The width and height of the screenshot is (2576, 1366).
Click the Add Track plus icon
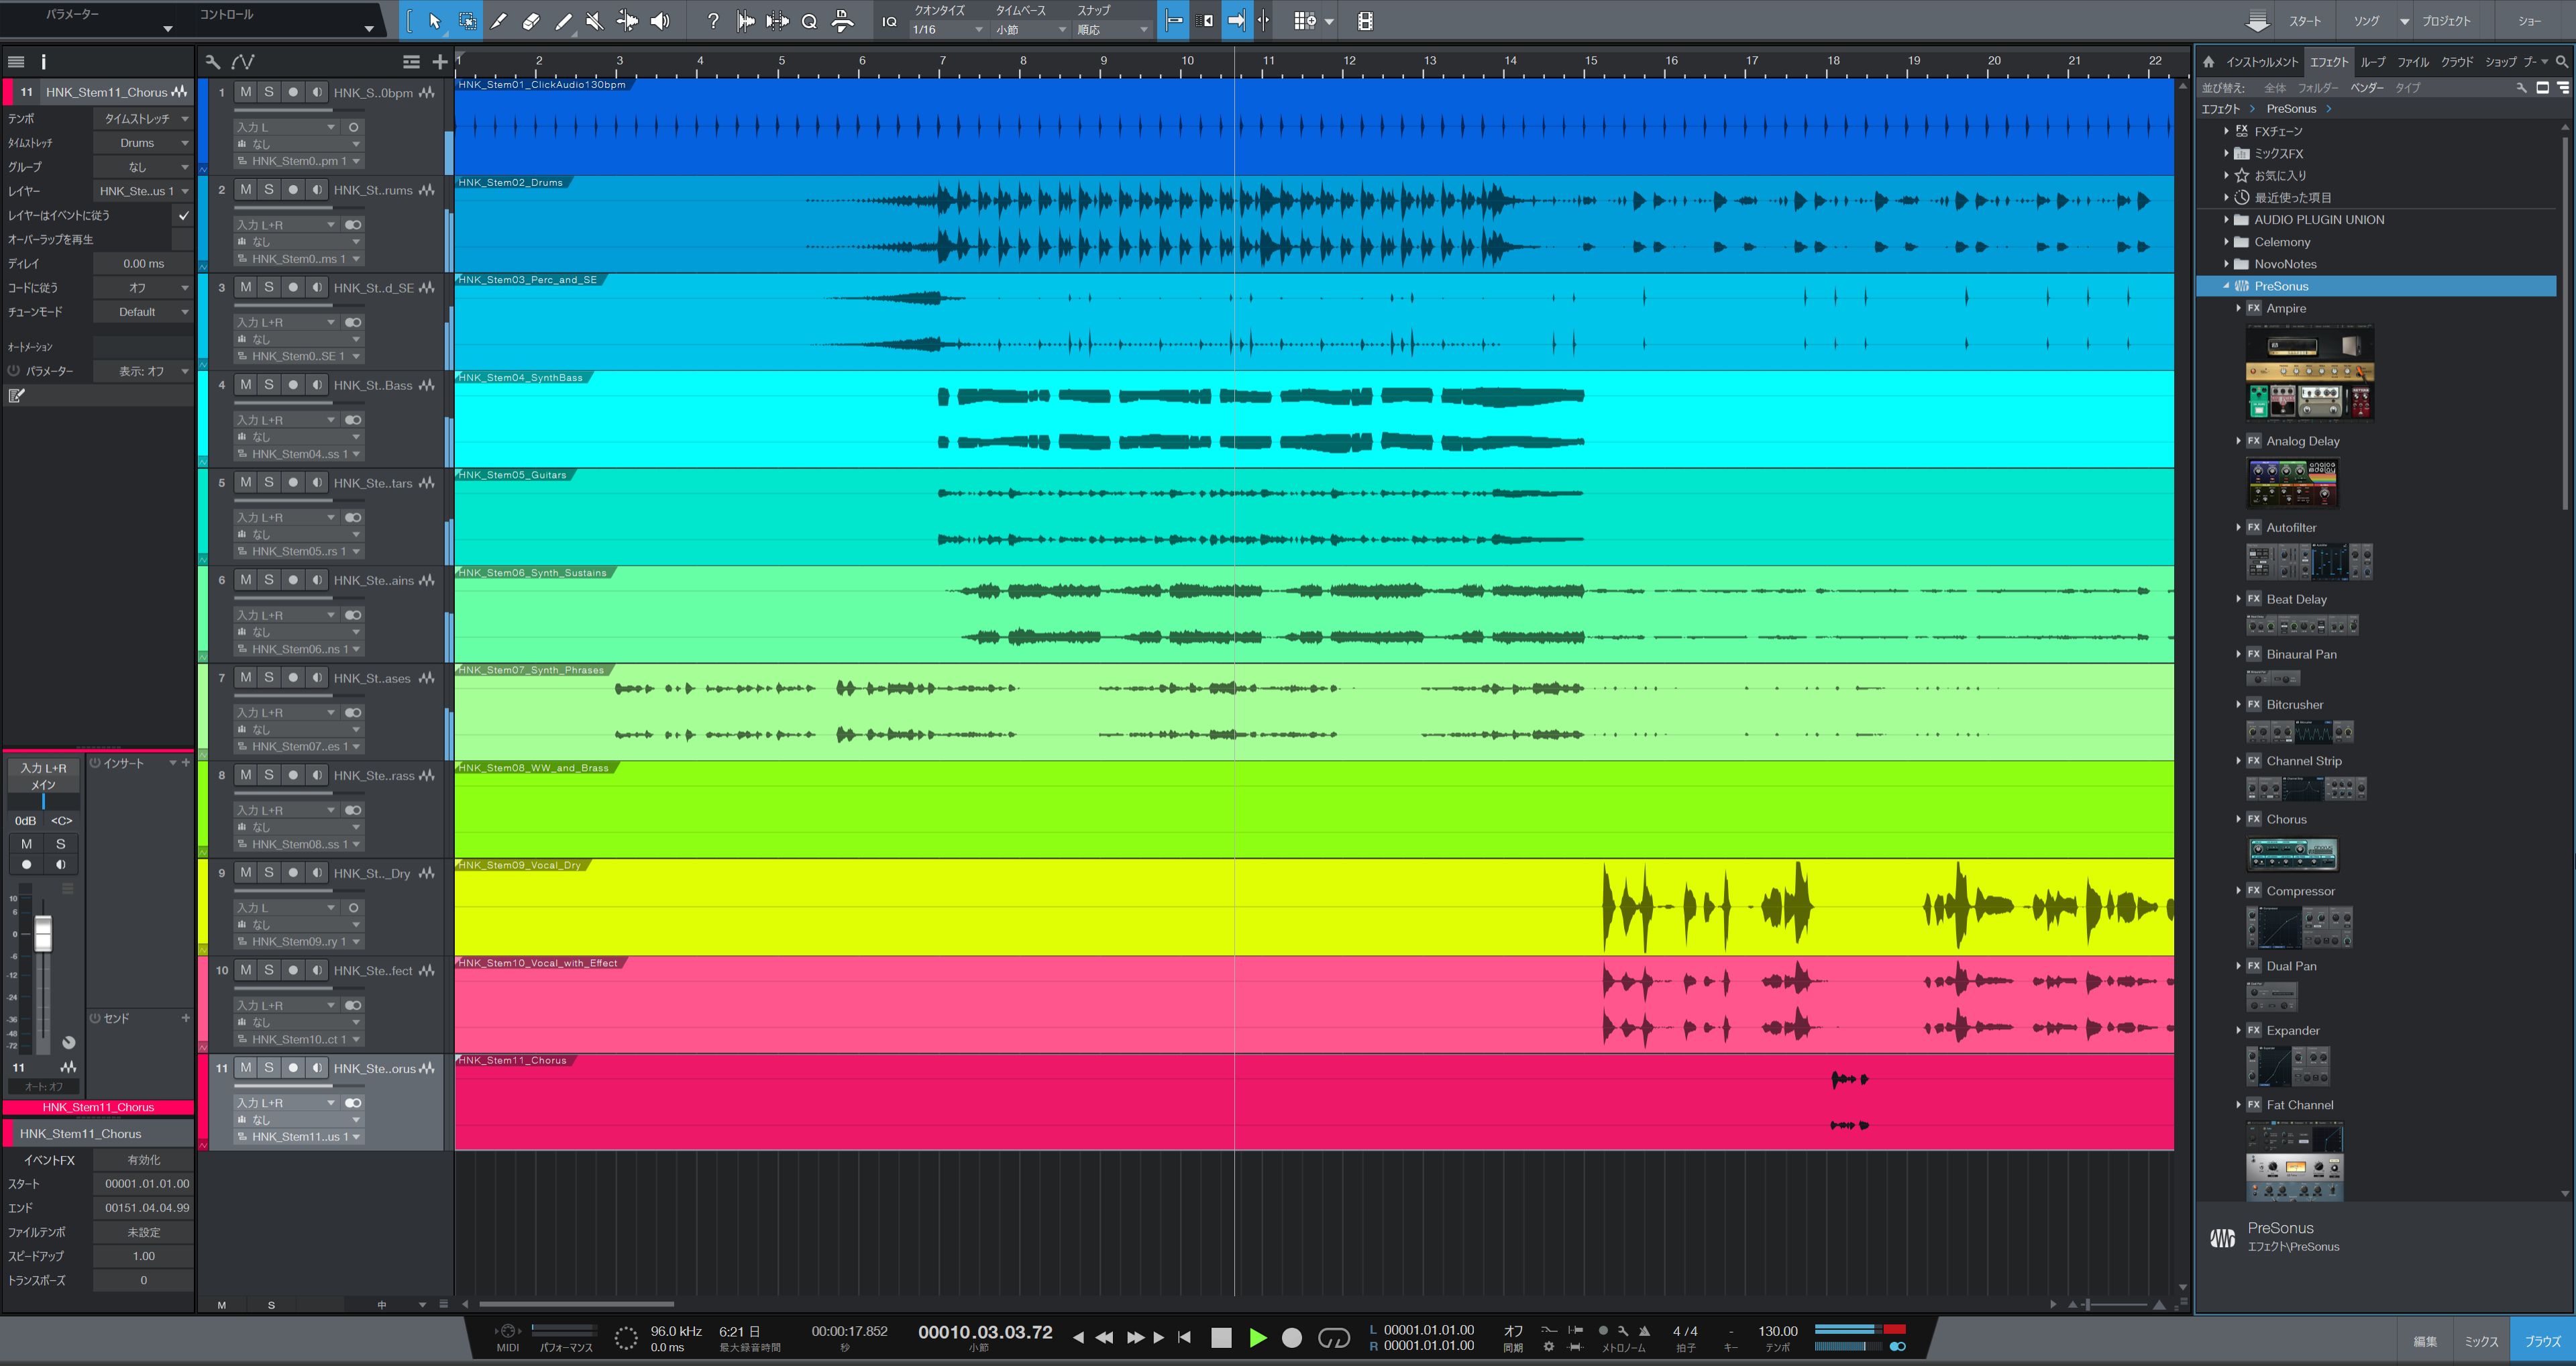pos(439,62)
